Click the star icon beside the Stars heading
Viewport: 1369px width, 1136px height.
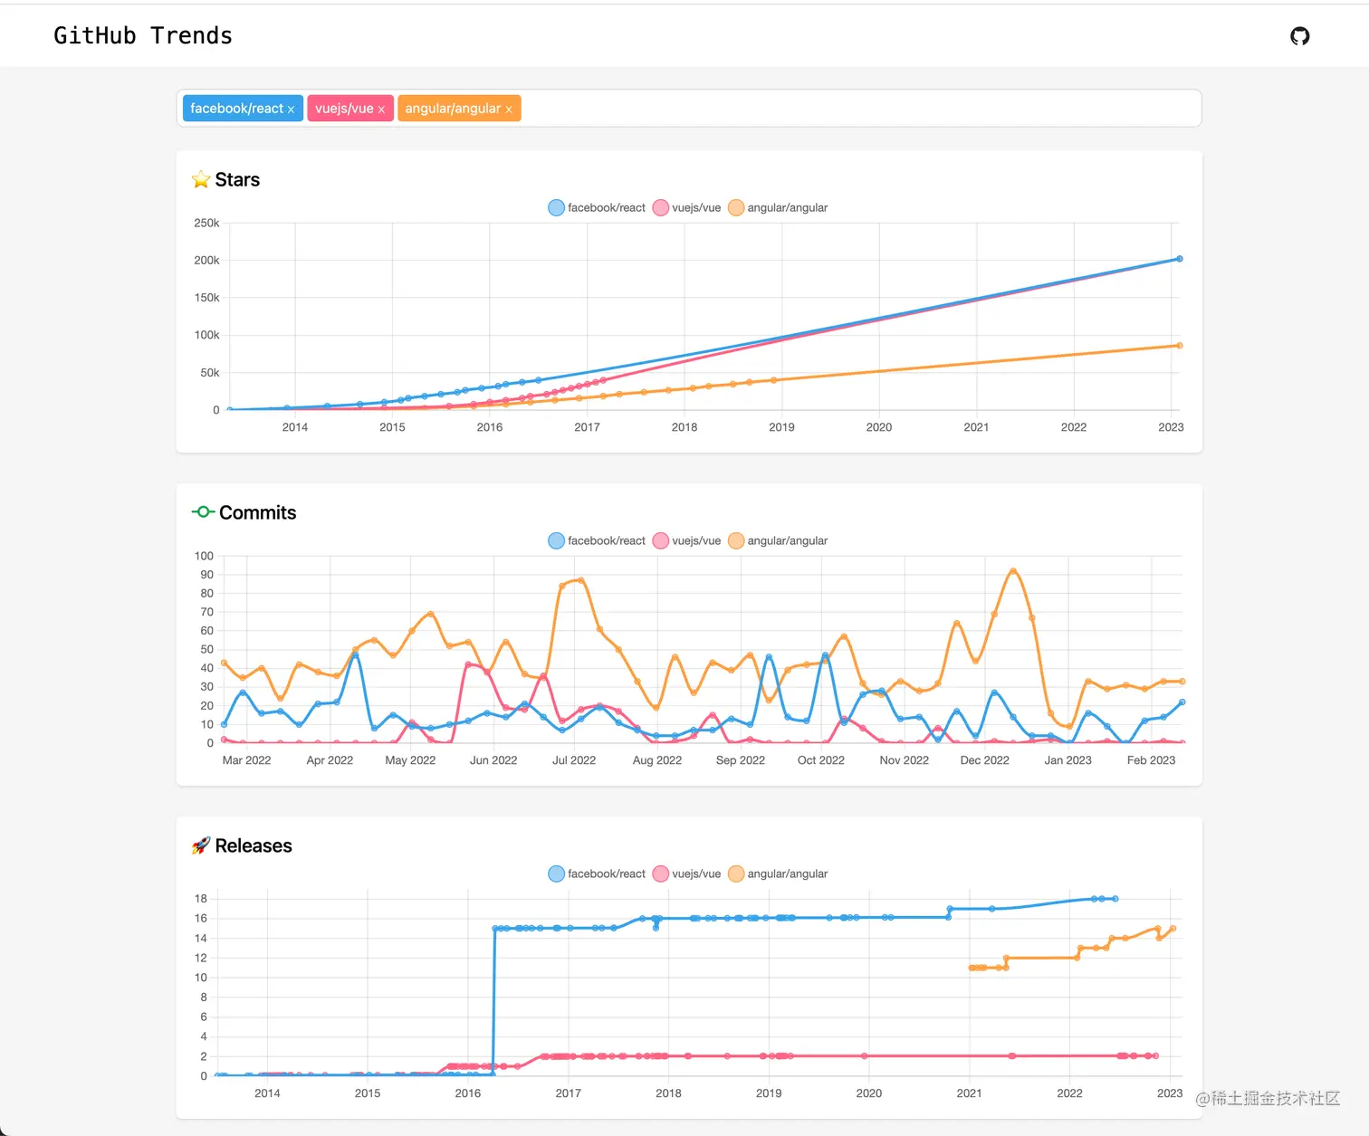[x=200, y=179]
